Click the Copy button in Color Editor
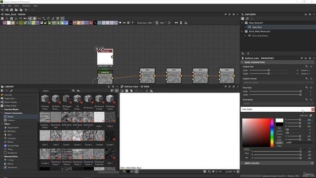This screenshot has width=316, height=178. coord(279,137)
